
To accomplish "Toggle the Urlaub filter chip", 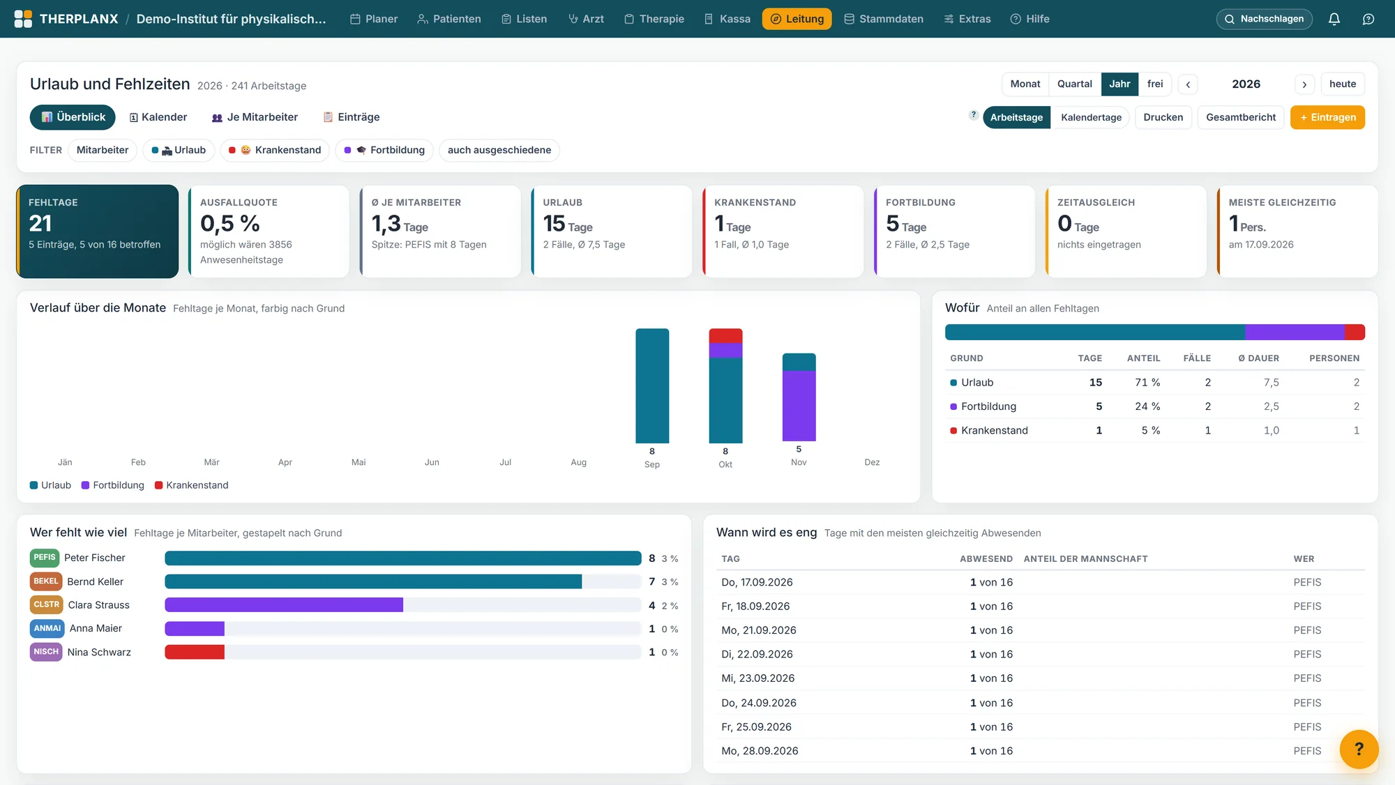I will (x=179, y=150).
